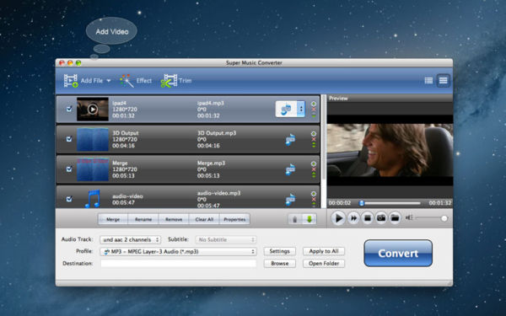This screenshot has width=506, height=316.
Task: Click the output format icon for Merge row
Action: point(290,169)
